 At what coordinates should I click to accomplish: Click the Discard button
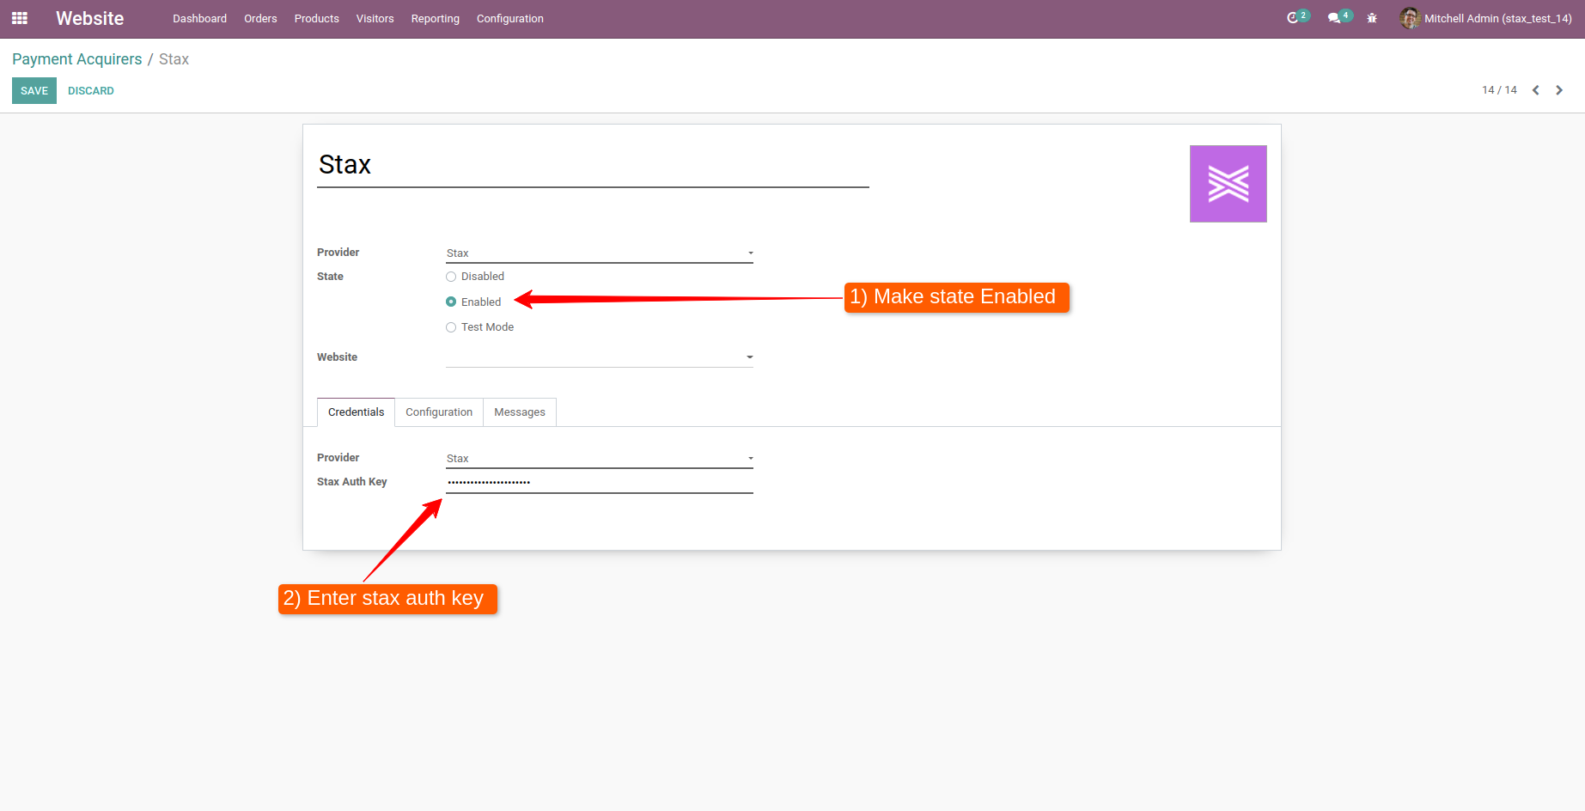91,91
